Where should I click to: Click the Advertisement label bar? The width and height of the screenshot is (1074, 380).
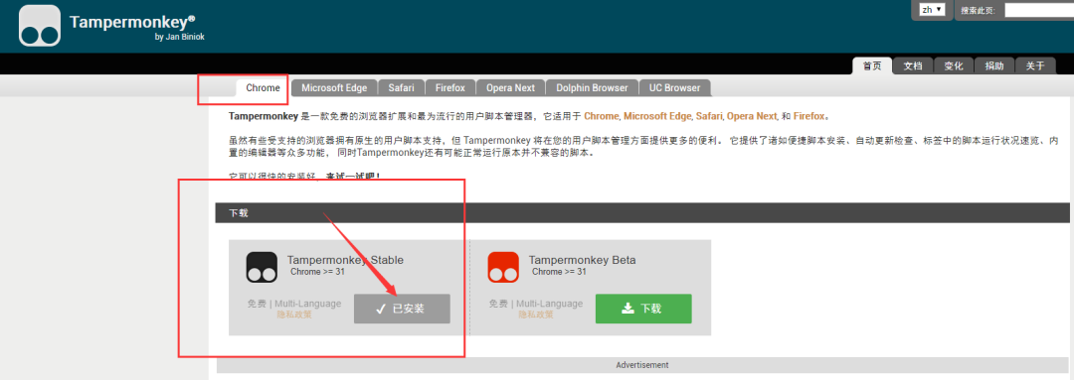point(641,365)
